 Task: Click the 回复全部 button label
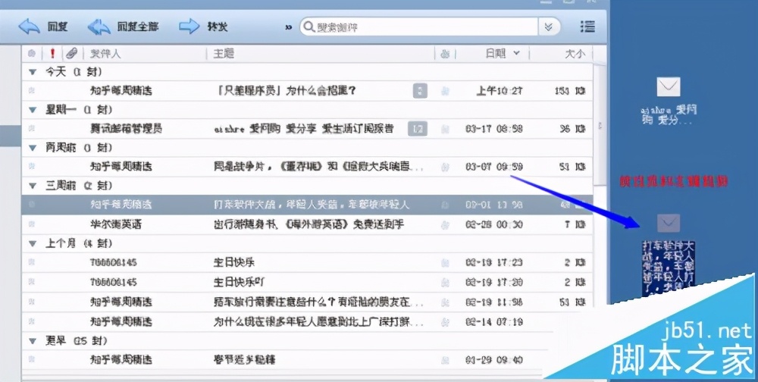pyautogui.click(x=138, y=27)
